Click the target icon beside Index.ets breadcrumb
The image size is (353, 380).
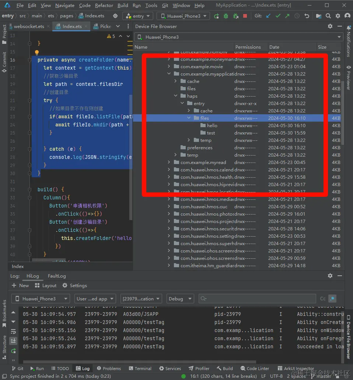coord(115,16)
